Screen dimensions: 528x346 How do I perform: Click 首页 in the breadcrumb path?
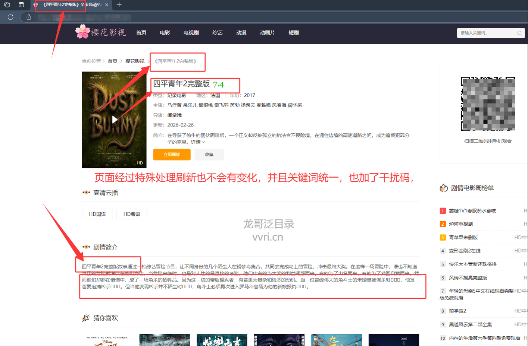112,61
